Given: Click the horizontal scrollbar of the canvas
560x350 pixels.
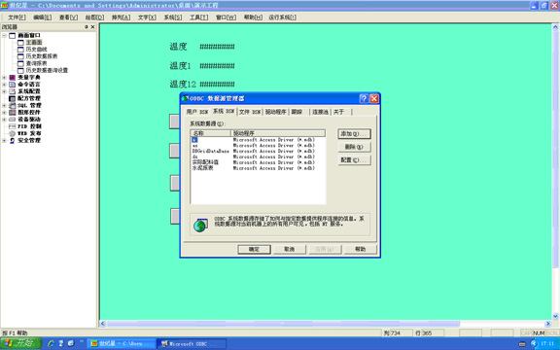Looking at the screenshot, I should [325, 324].
